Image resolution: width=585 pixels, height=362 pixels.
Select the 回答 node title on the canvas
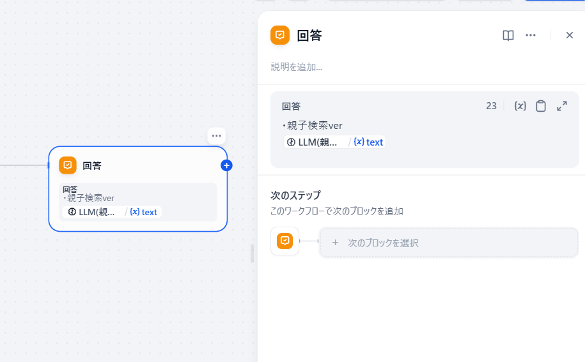92,166
